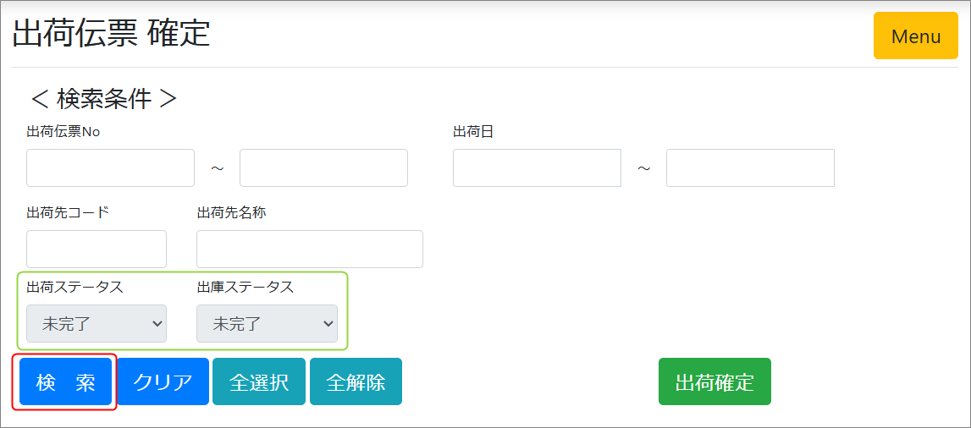This screenshot has height=428, width=971.
Task: Click the 出荷先名称 text field
Action: point(309,249)
